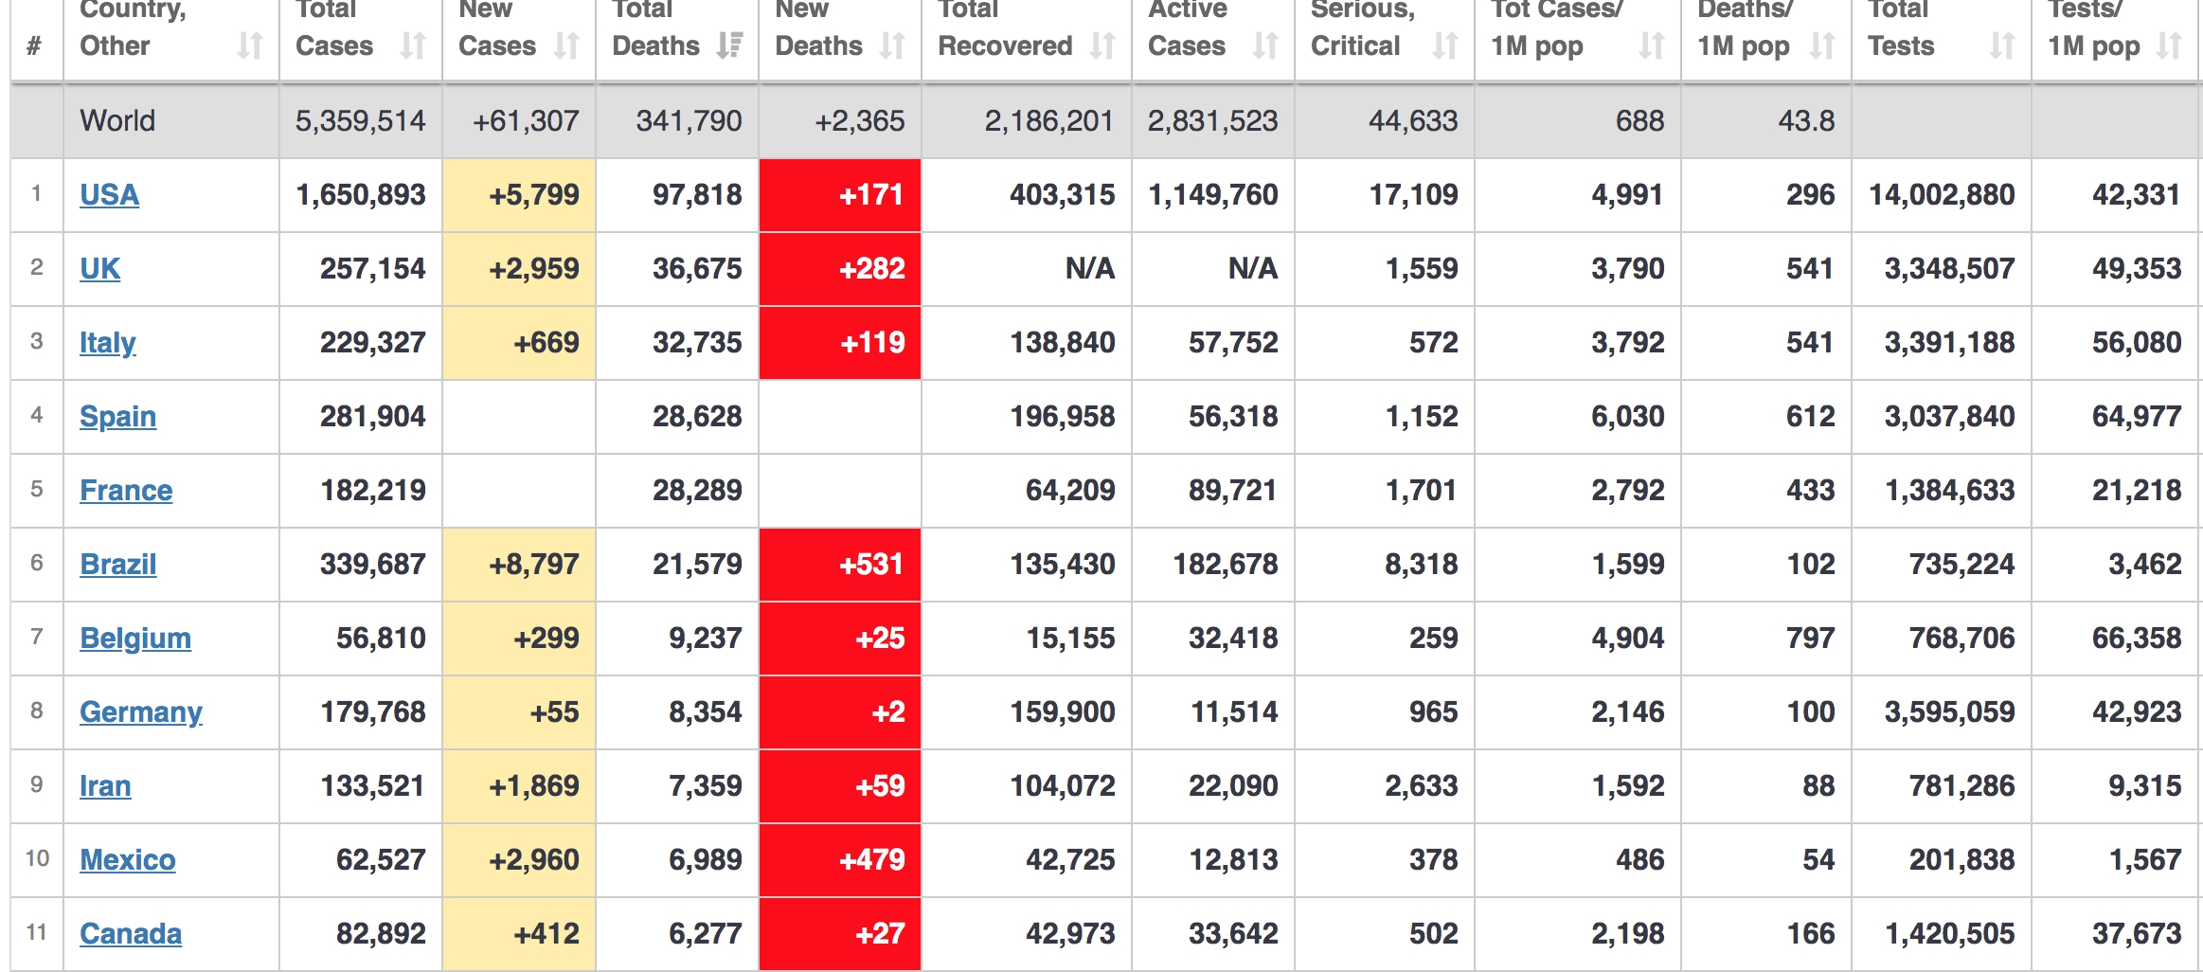Click active sort icon in Total Deaths header
This screenshot has width=2203, height=972.
pos(729,45)
